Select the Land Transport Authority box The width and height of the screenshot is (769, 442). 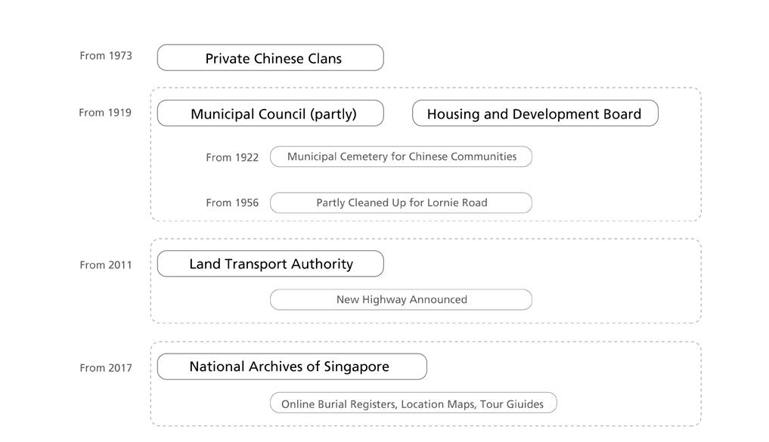[270, 264]
